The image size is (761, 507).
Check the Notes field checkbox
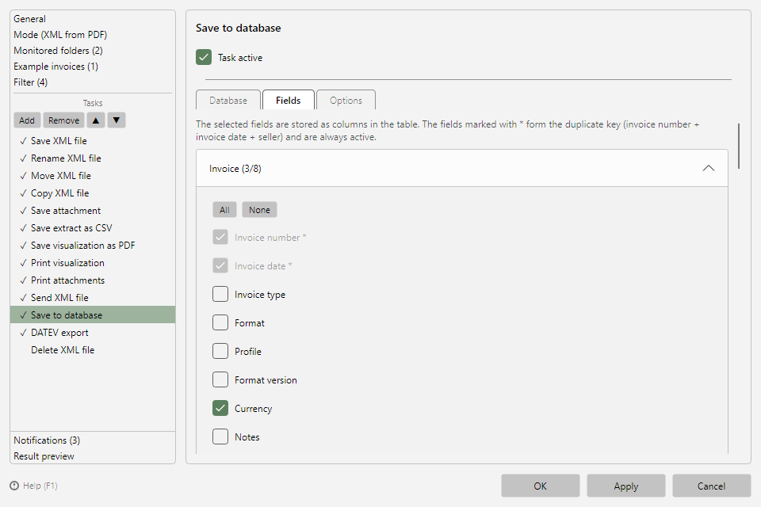[x=220, y=436]
